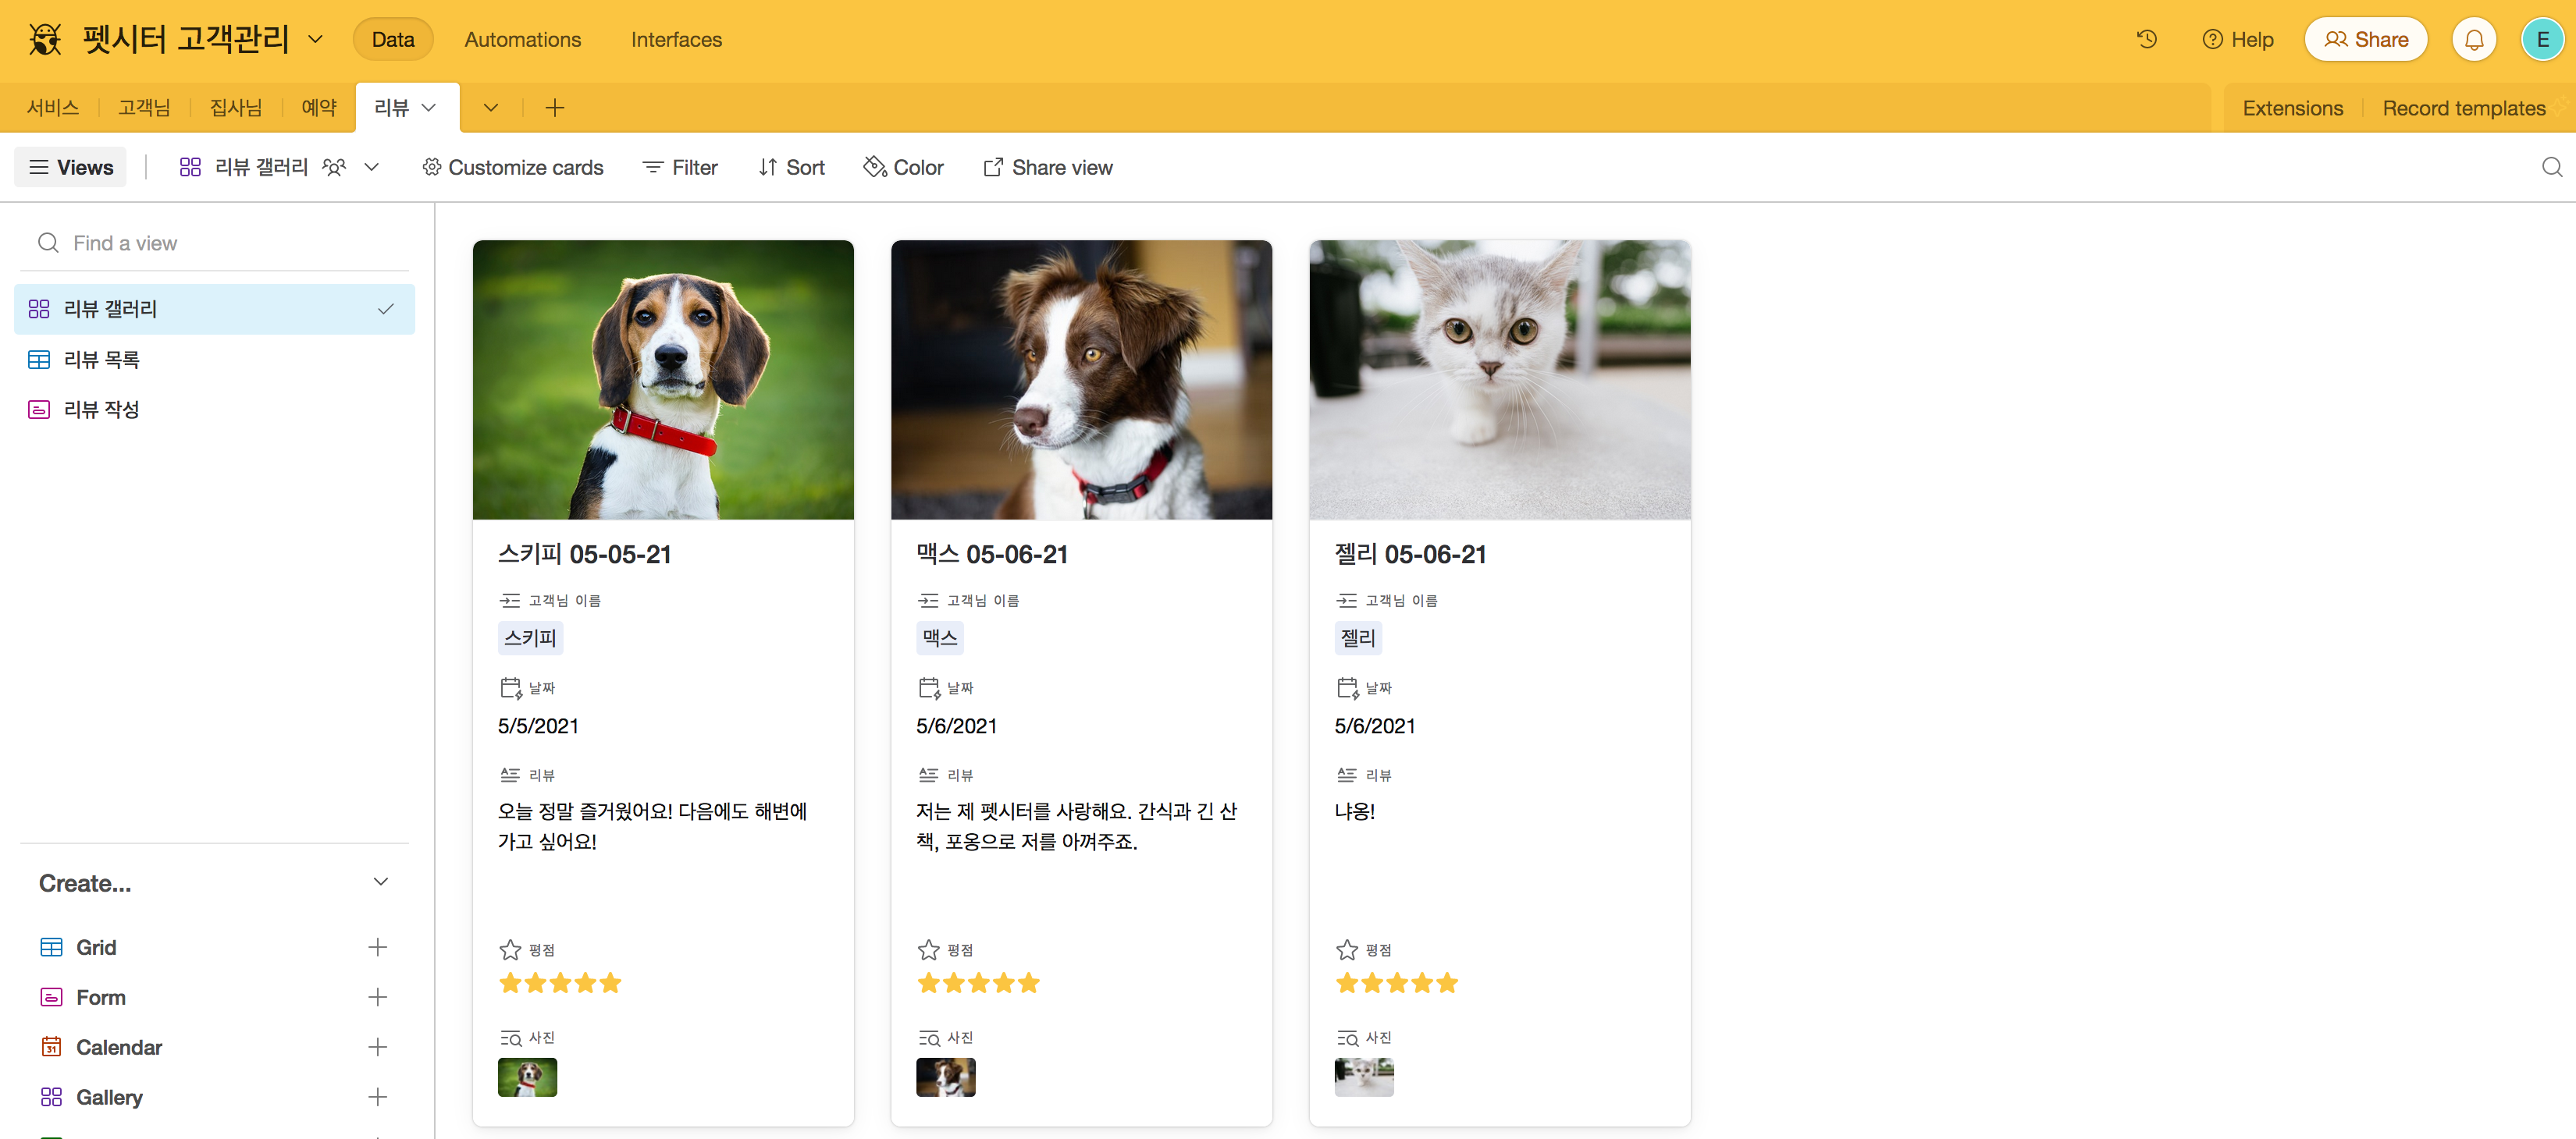2576x1139 pixels.
Task: Click the Calendar view type icon
Action: [x=51, y=1047]
